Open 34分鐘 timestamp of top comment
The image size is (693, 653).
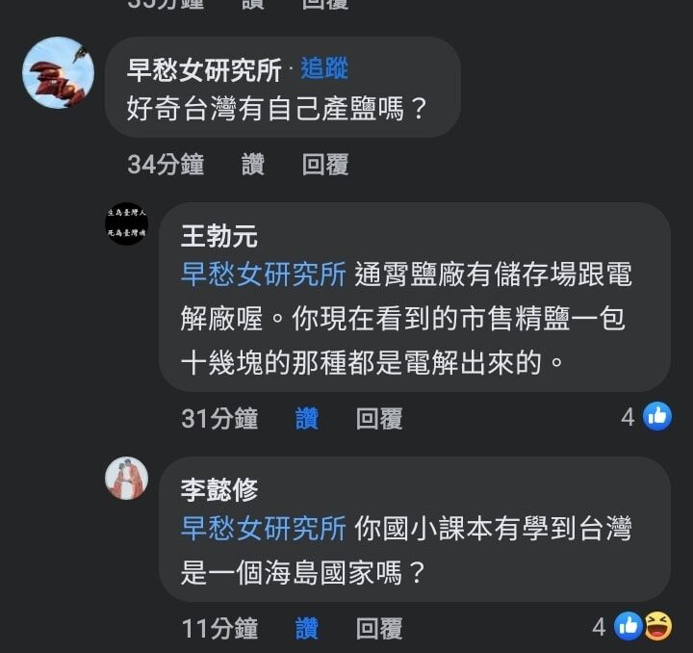(166, 165)
